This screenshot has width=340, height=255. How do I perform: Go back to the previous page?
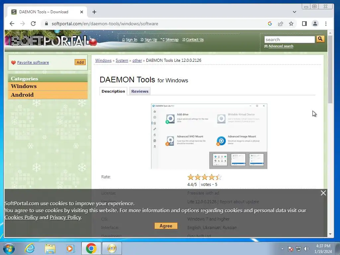click(12, 24)
